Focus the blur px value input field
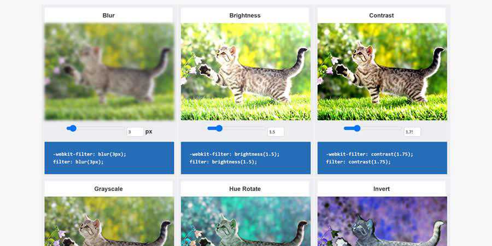Screen dimensions: 492x246 click(x=135, y=132)
